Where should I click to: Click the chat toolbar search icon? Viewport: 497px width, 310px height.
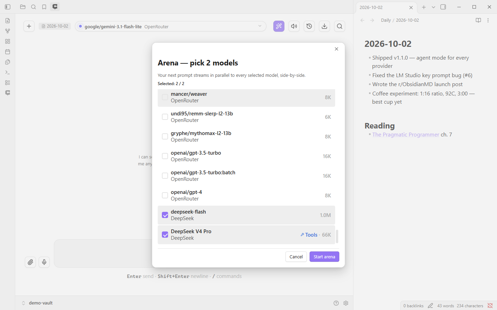(340, 26)
